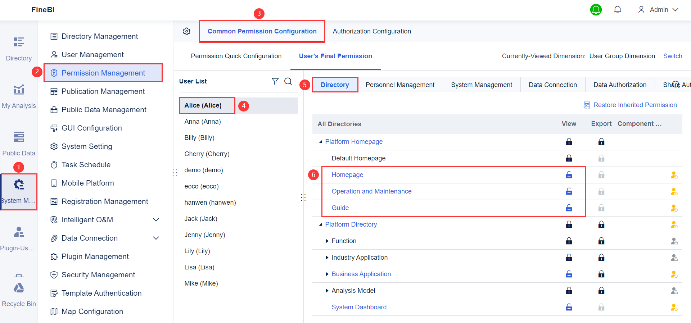Click the Guide row user permission icon
691x323 pixels.
click(674, 208)
